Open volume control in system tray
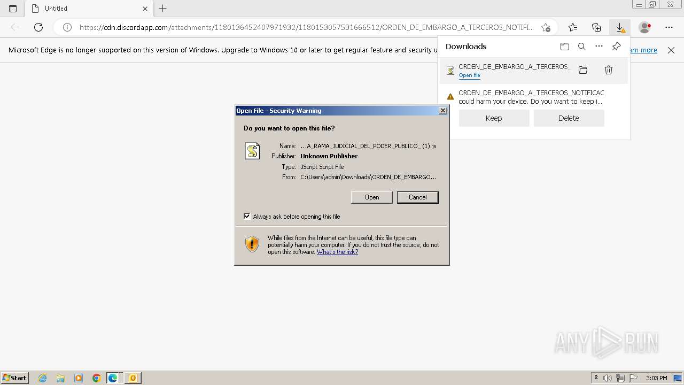 pyautogui.click(x=608, y=378)
